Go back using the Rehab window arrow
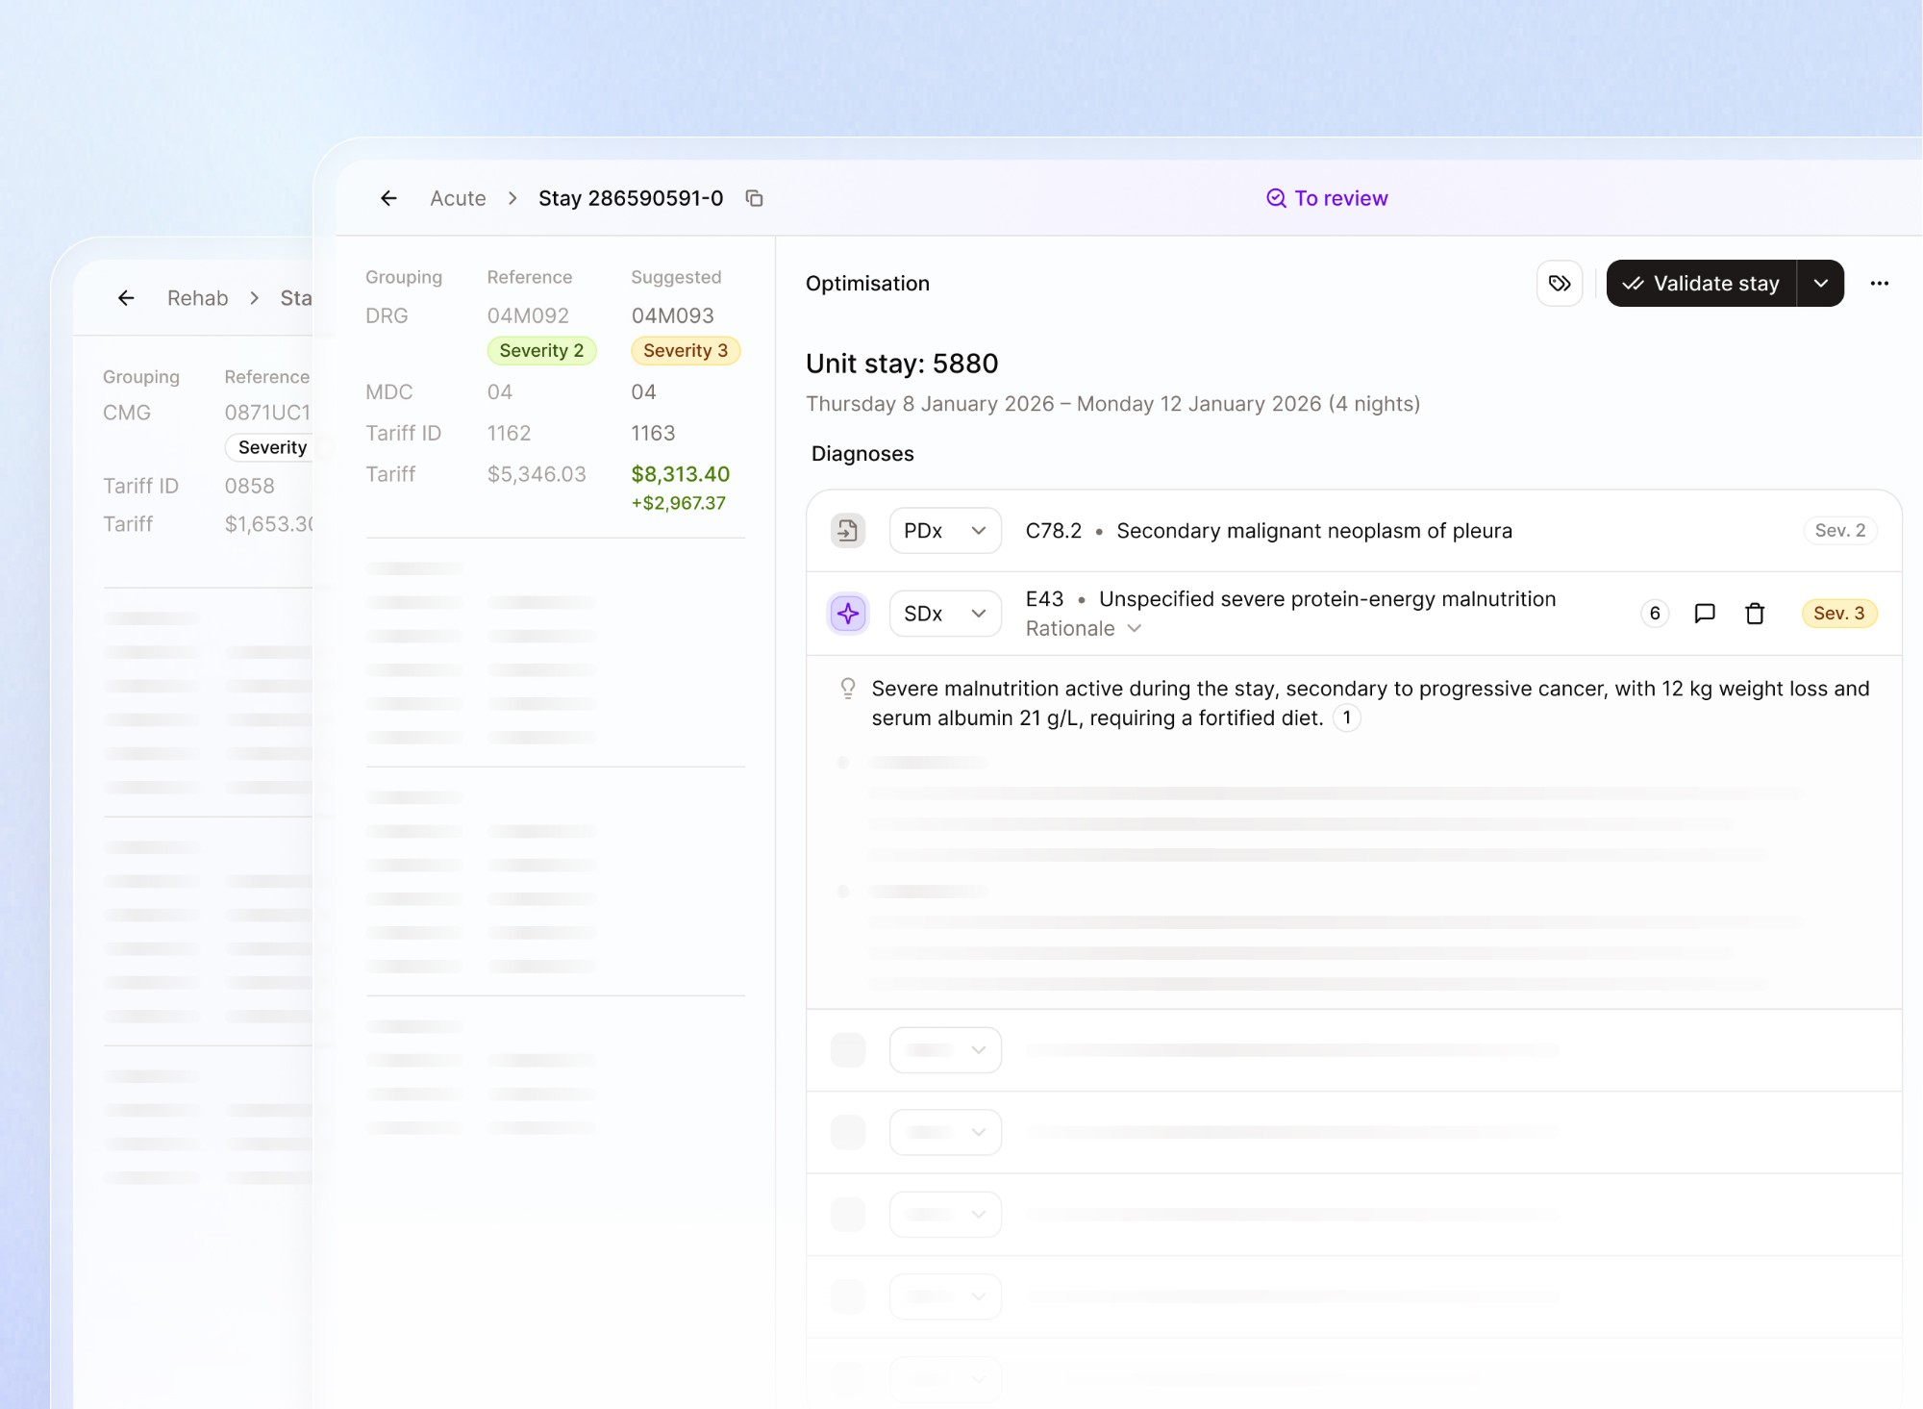The height and width of the screenshot is (1409, 1923). 126,298
